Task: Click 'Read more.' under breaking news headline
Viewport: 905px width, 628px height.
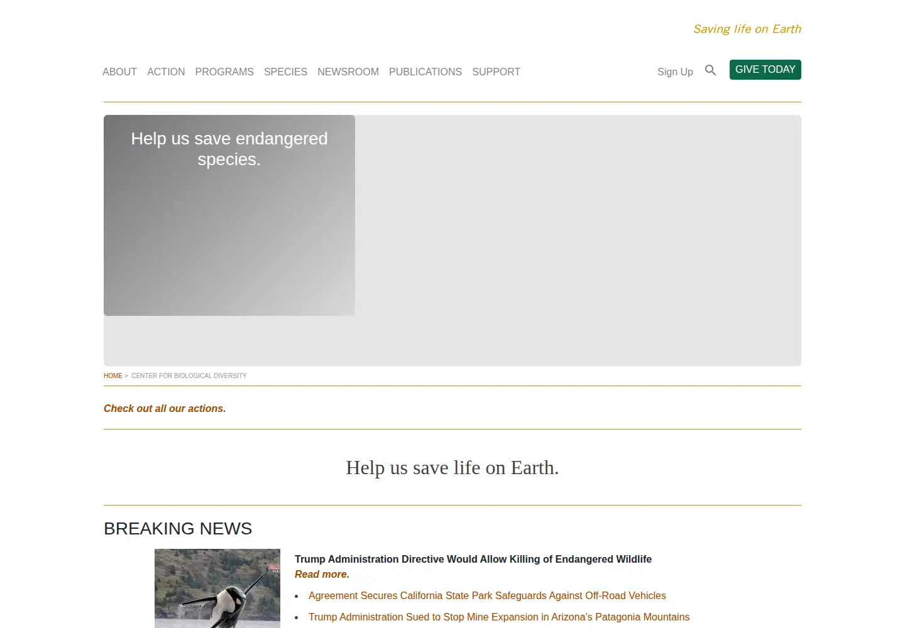Action: coord(322,574)
